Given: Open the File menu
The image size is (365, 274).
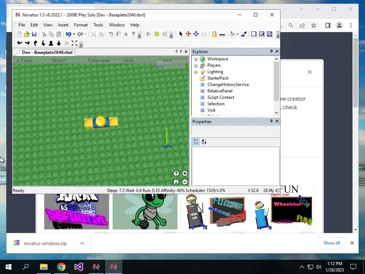Looking at the screenshot, I should click(x=22, y=25).
